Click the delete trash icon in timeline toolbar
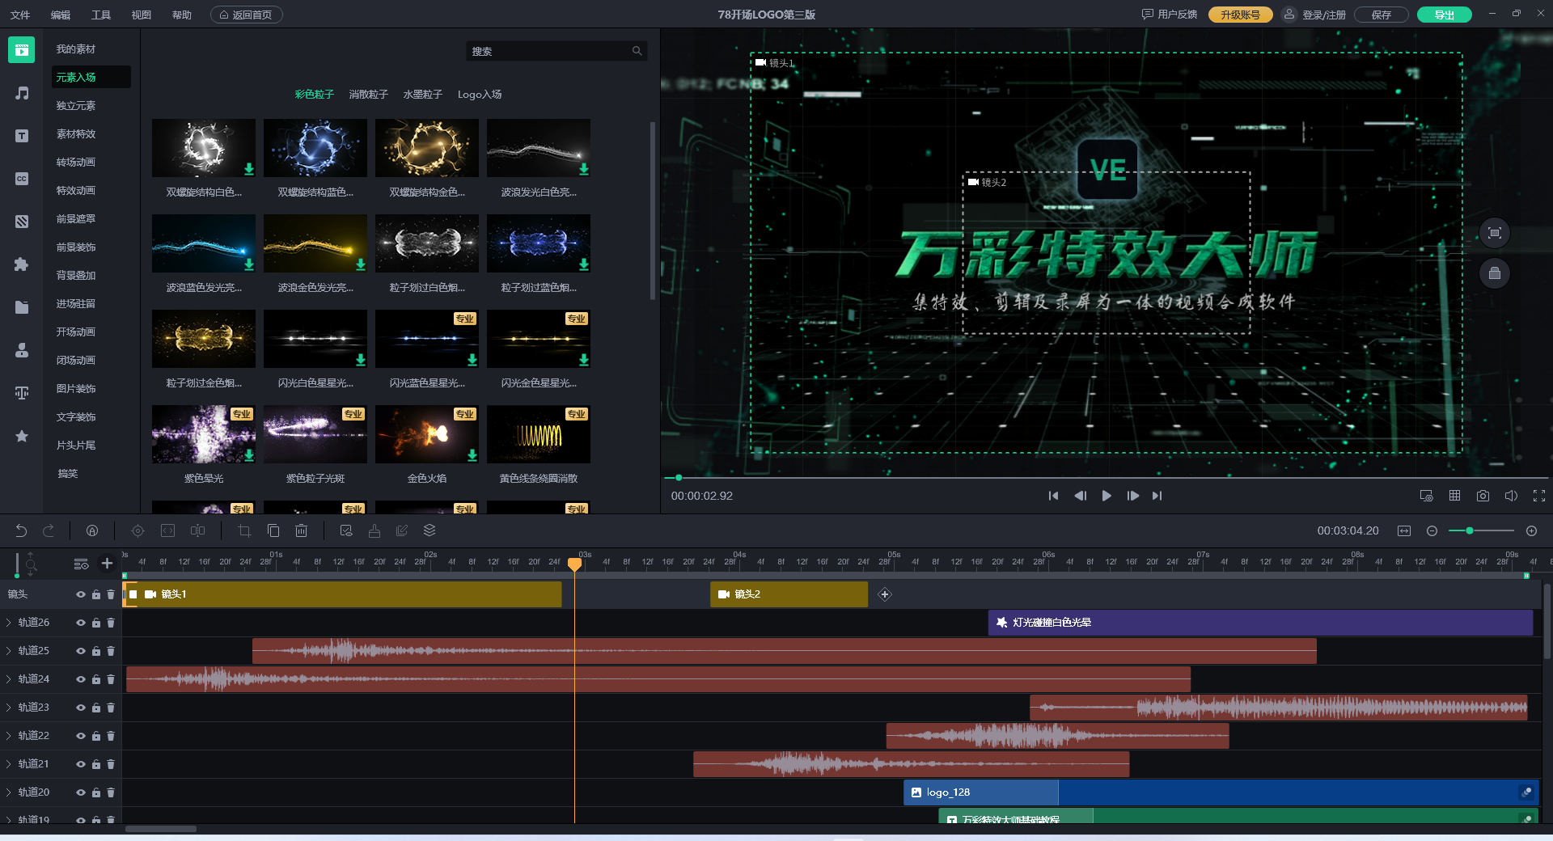This screenshot has height=841, width=1553. (x=301, y=530)
